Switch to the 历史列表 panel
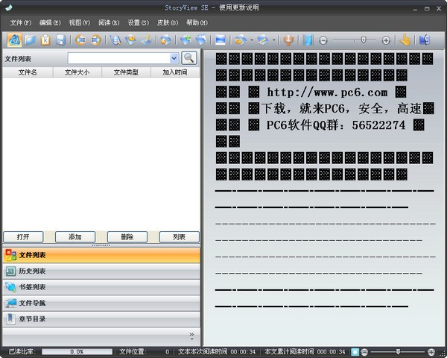The width and height of the screenshot is (447, 358). point(32,271)
